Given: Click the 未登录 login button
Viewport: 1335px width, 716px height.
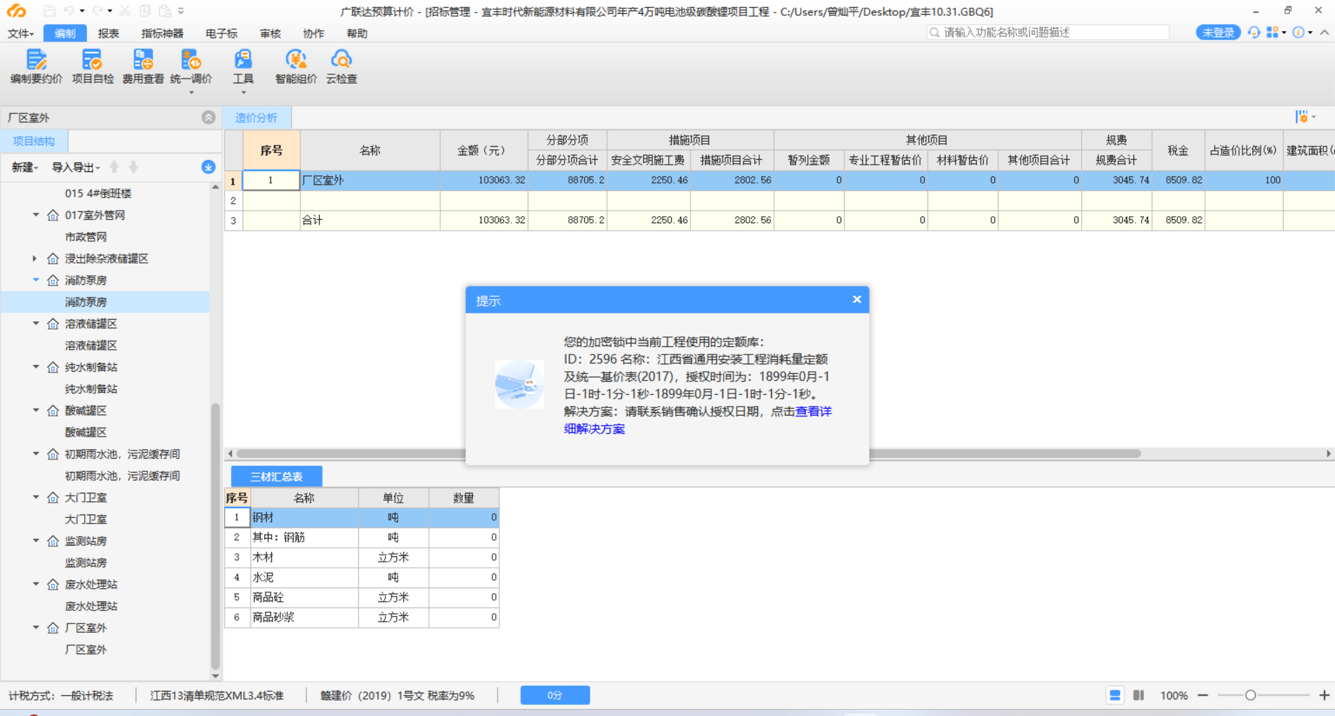Looking at the screenshot, I should click(x=1218, y=33).
